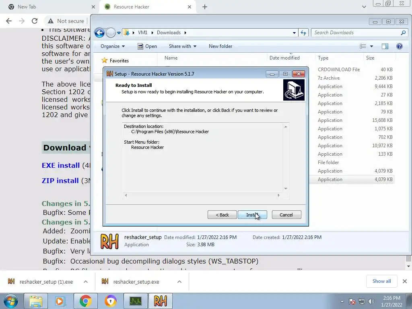412x309 pixels.
Task: Toggle the preview pane icon
Action: tap(385, 47)
